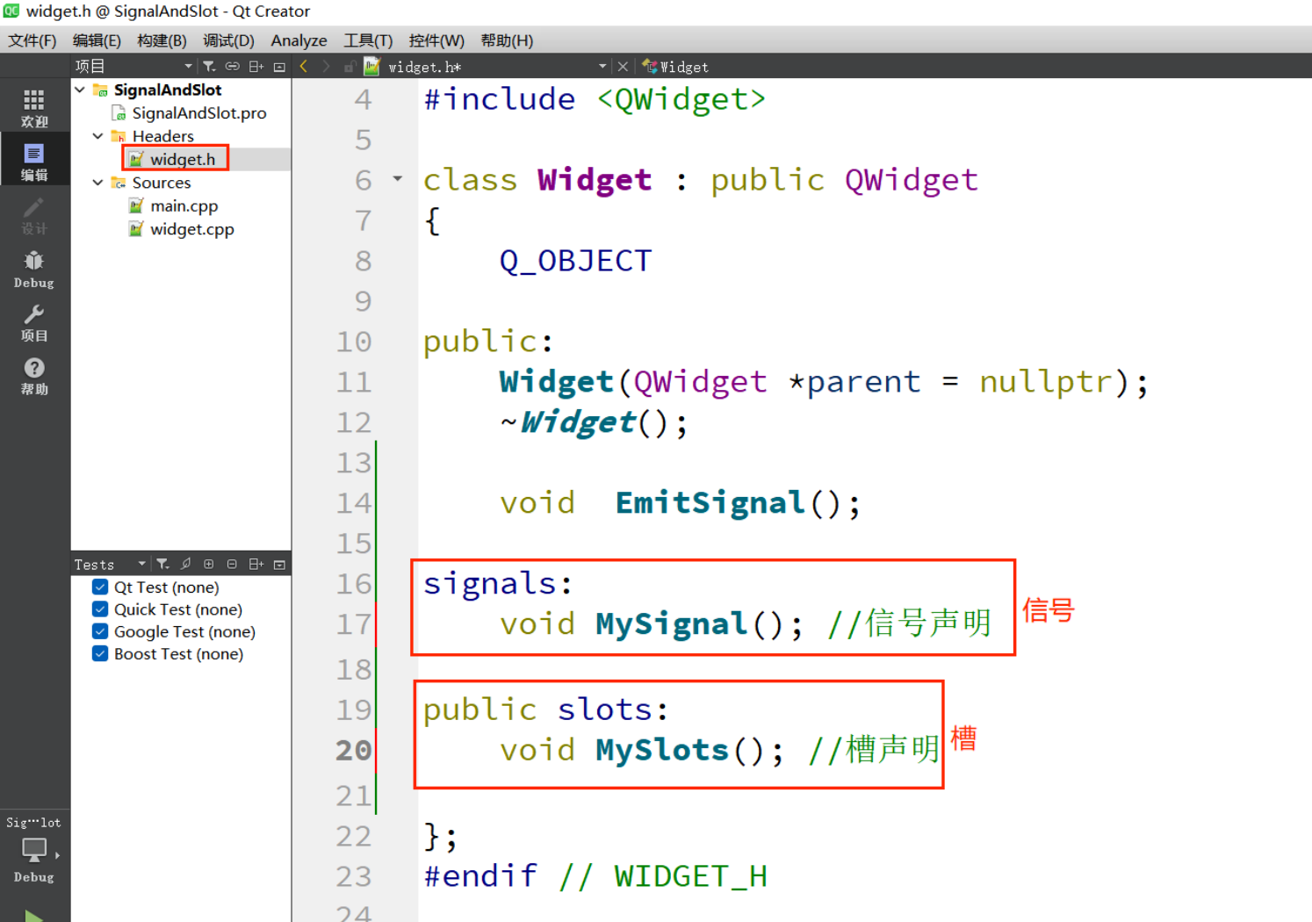Open the Tests view selector dropdown
This screenshot has height=922, width=1312.
111,565
